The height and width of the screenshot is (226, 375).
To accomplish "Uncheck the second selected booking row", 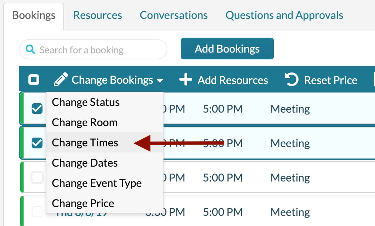I will click(x=37, y=143).
